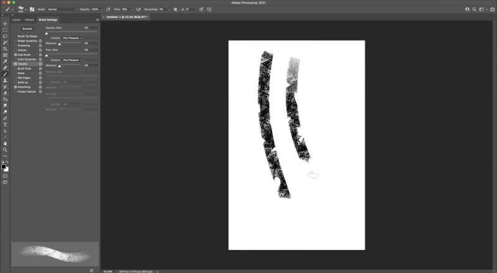Open Opacity Jitter Control dropdown
The width and height of the screenshot is (497, 273).
point(72,38)
